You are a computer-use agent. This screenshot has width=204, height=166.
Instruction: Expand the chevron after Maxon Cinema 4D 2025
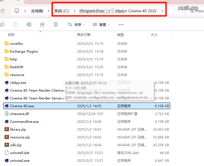point(162,11)
